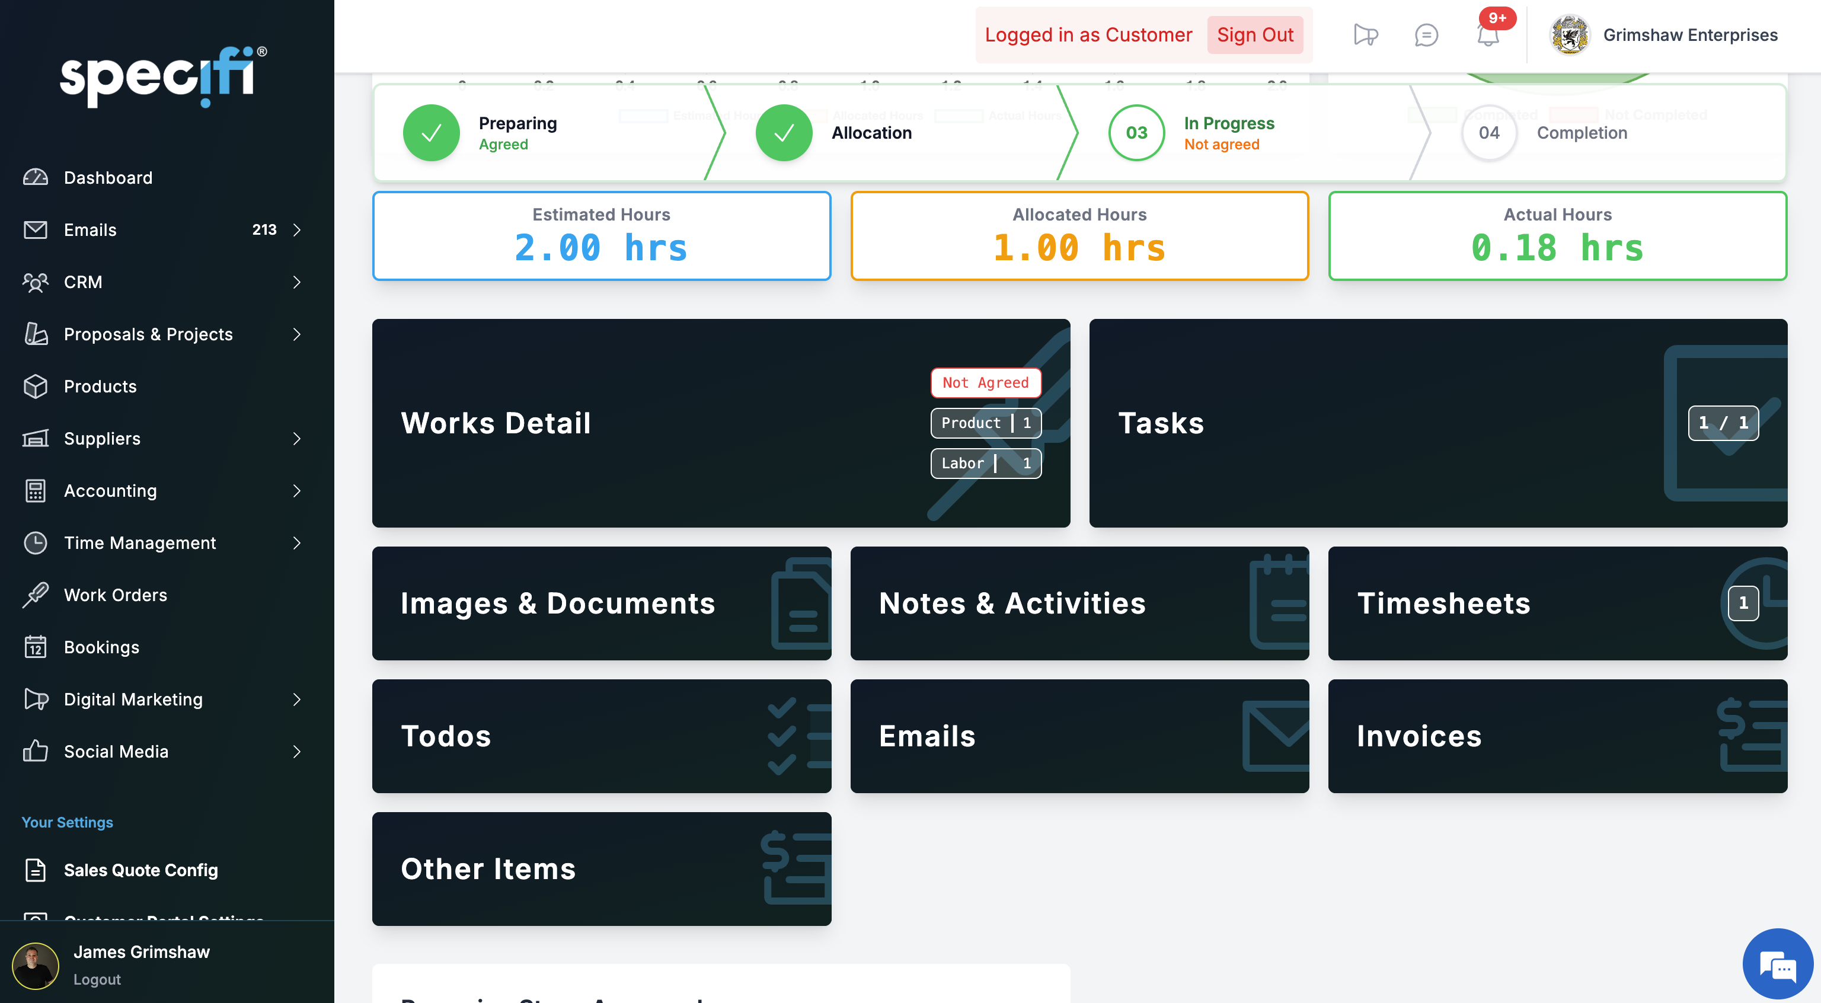Click the Products box icon
This screenshot has height=1003, width=1821.
point(36,386)
